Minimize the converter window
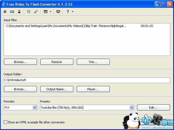This screenshot has width=174, height=130. (157, 4)
